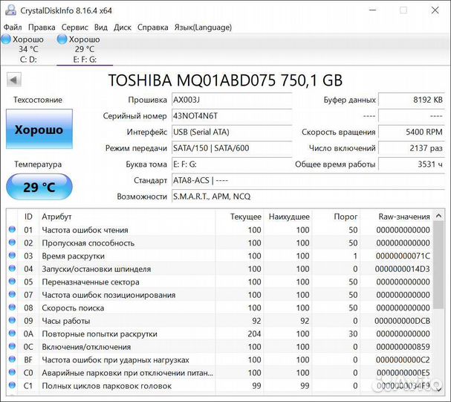Click the serial number field 43NOT4N6T

tap(232, 116)
